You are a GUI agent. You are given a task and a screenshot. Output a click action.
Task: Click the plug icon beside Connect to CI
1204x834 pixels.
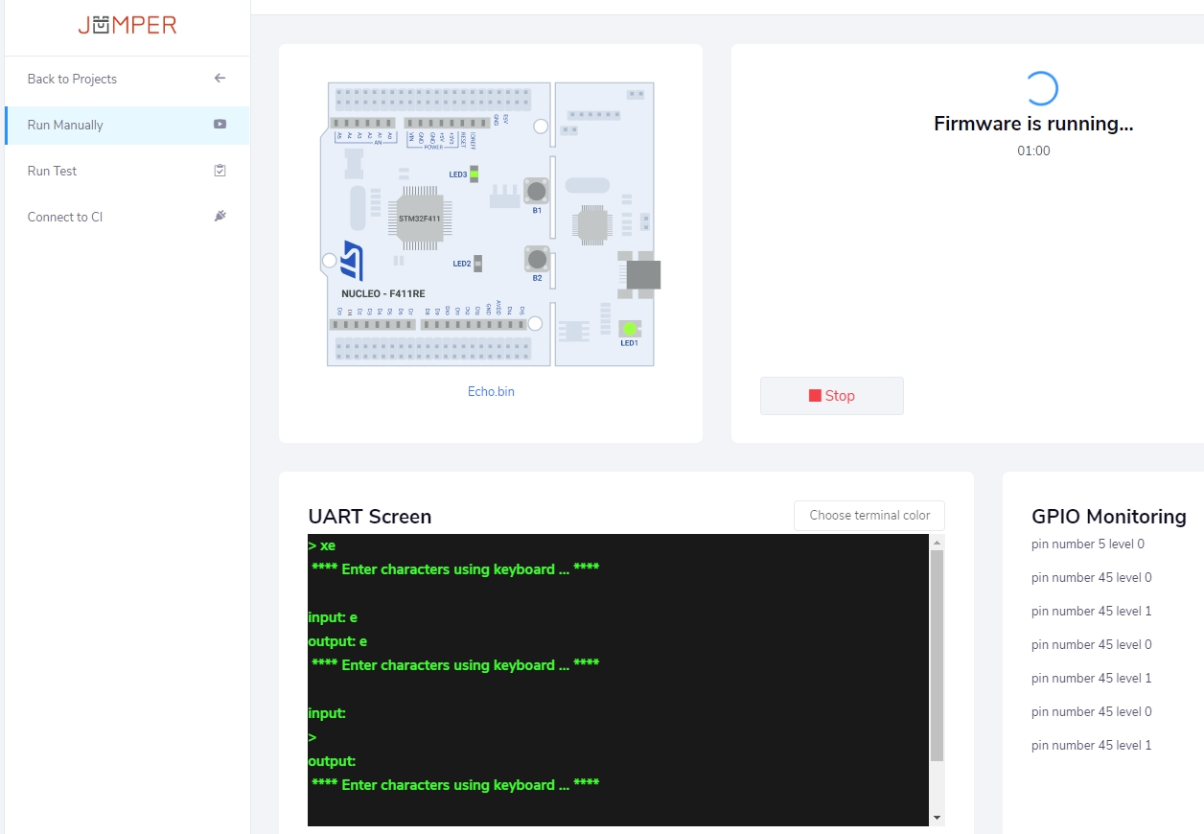pyautogui.click(x=220, y=217)
